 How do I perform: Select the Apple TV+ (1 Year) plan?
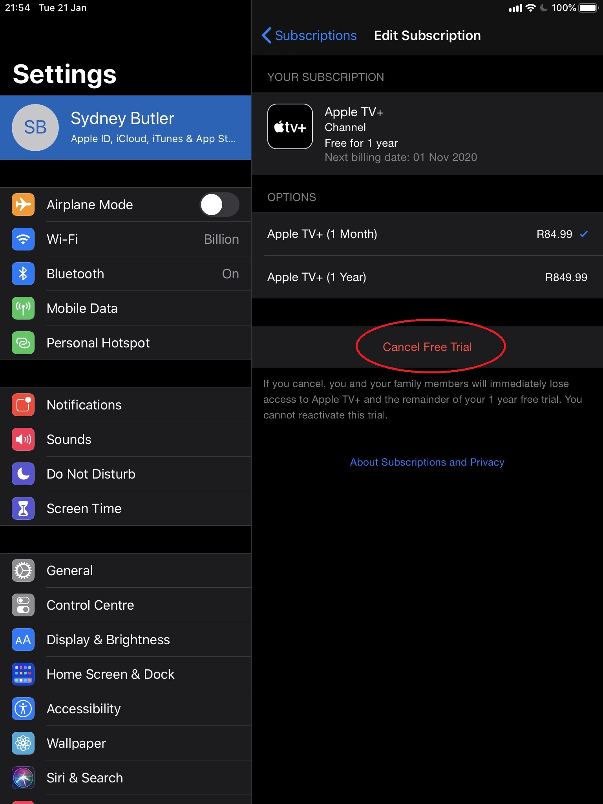click(x=427, y=277)
